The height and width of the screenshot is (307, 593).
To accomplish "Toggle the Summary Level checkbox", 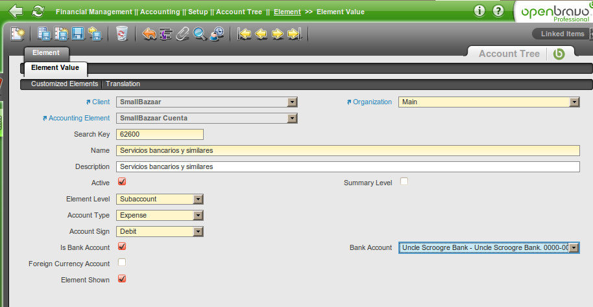I will [x=404, y=181].
